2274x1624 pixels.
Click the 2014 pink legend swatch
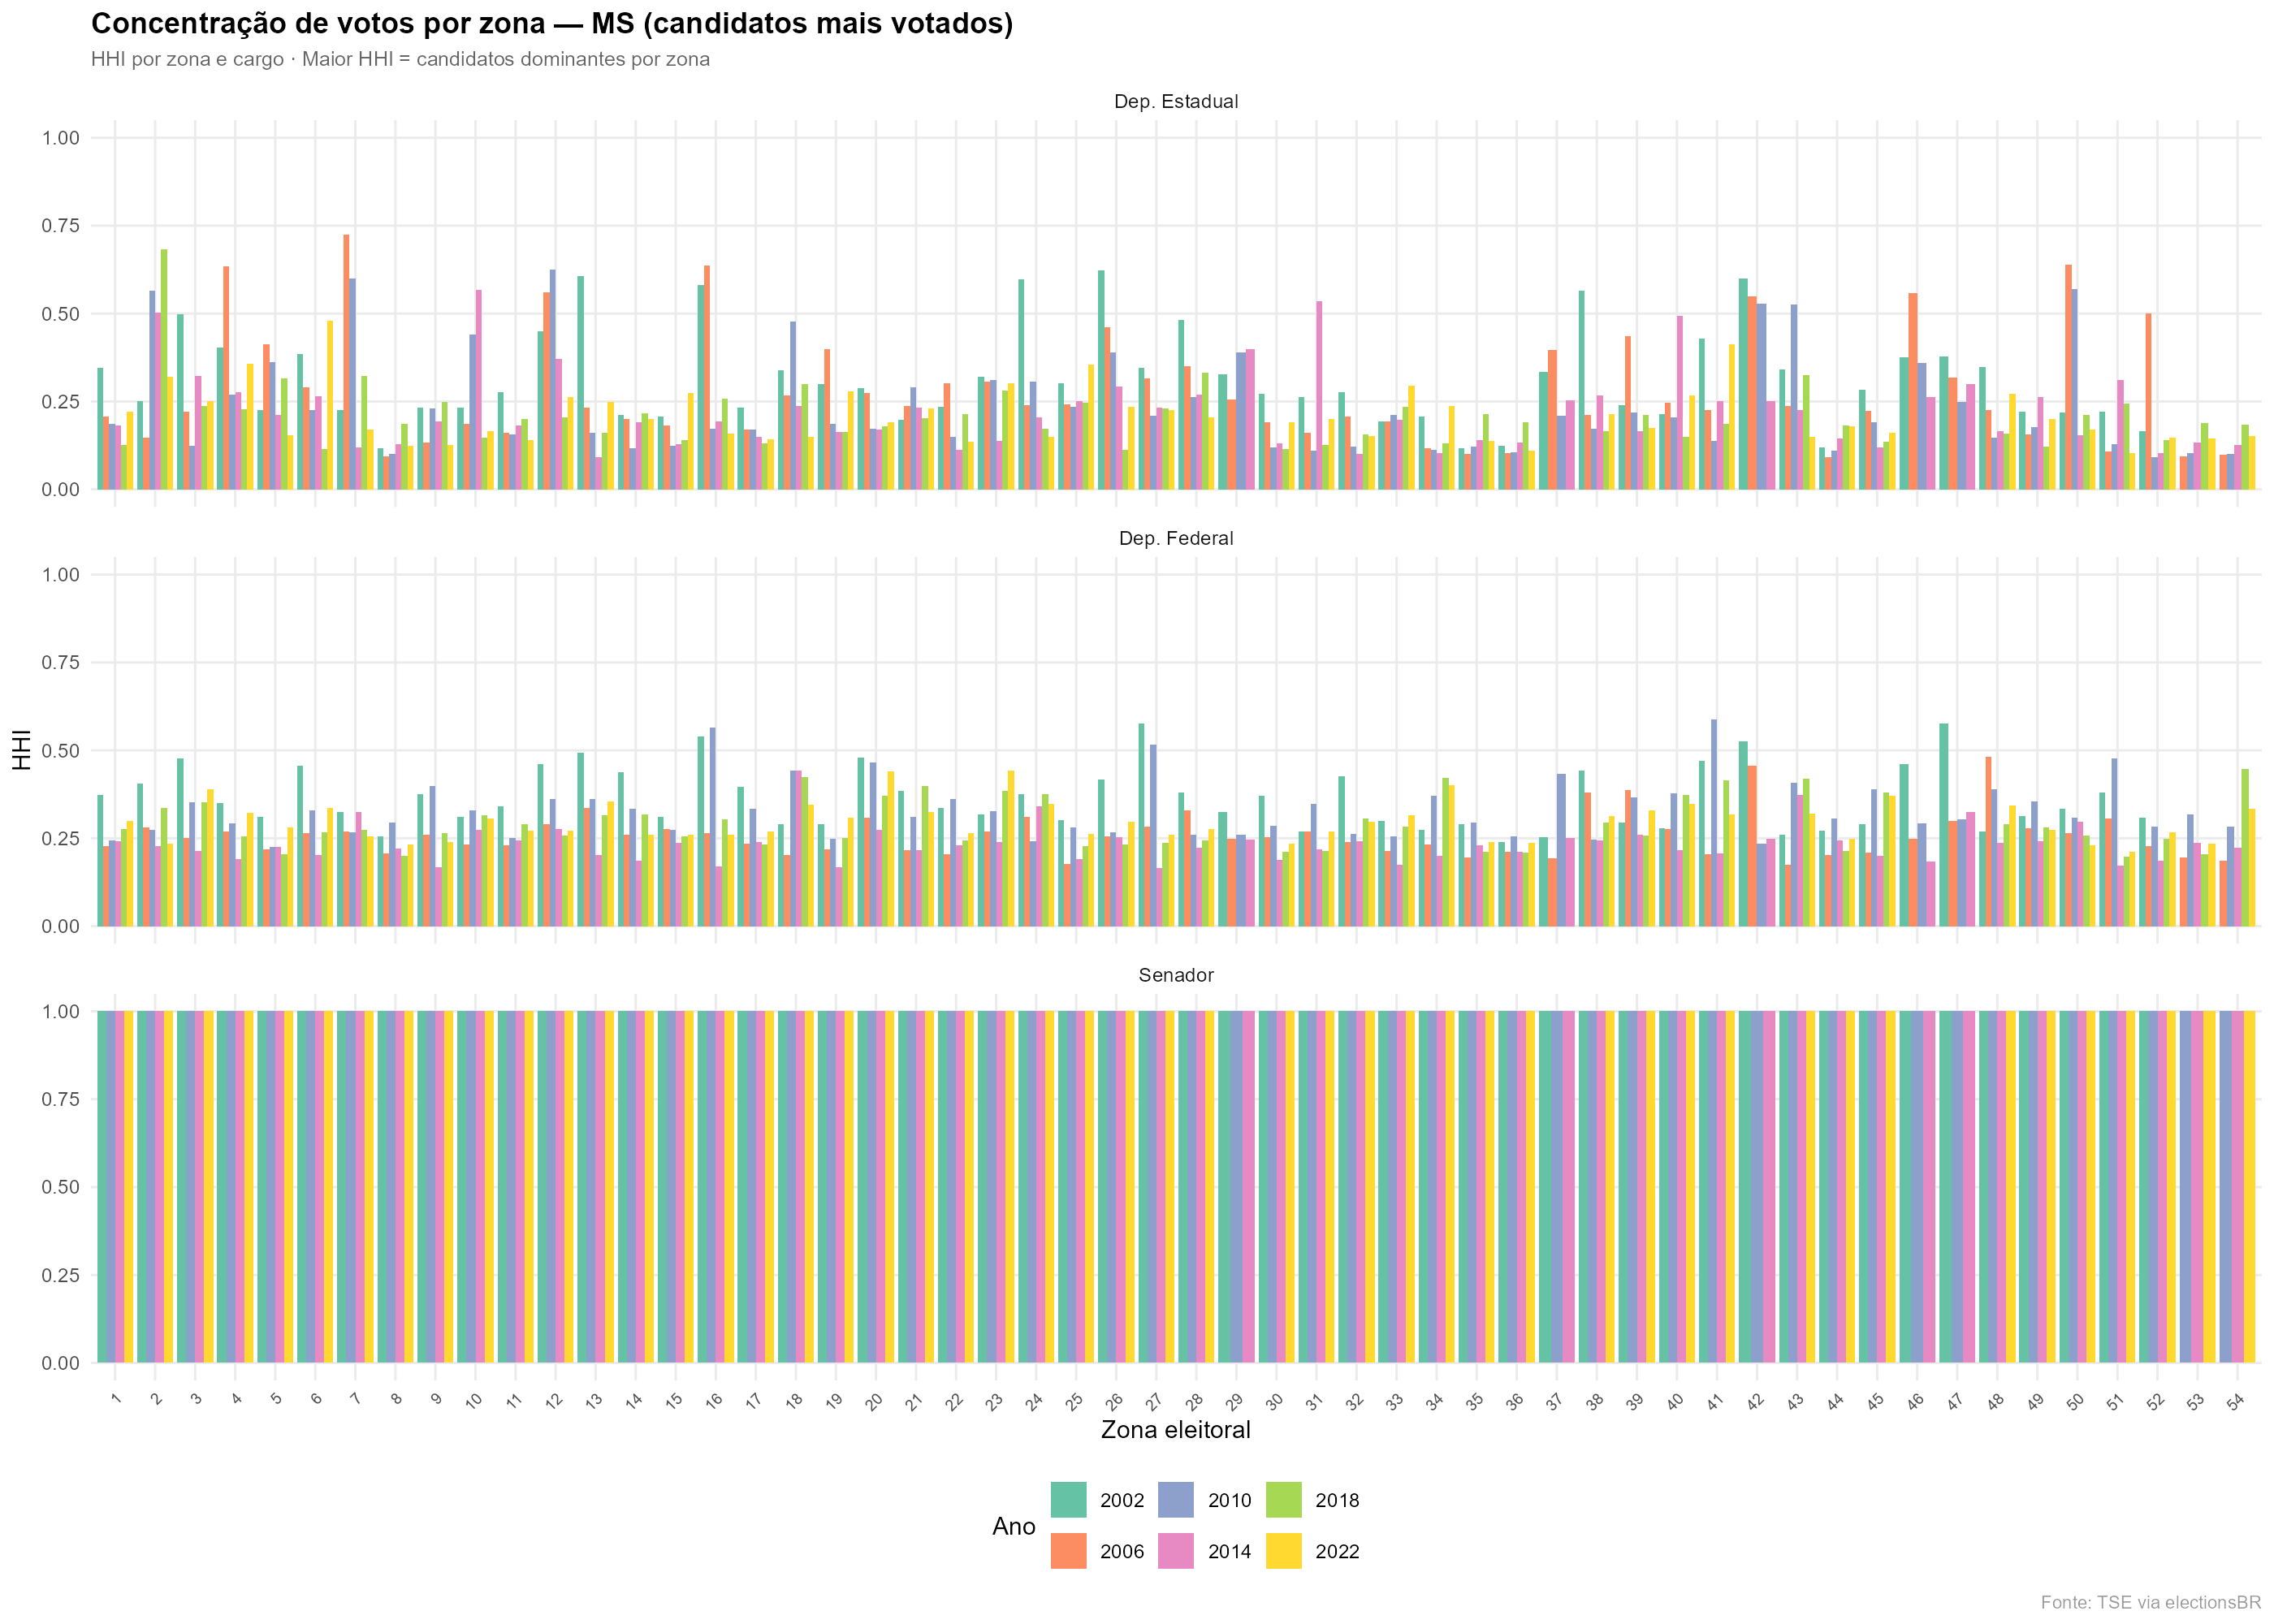pos(1175,1551)
